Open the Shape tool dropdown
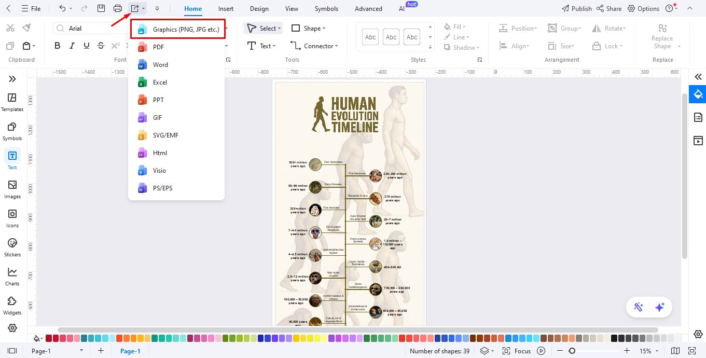Screen dimensions: 706x358 [x=308, y=28]
